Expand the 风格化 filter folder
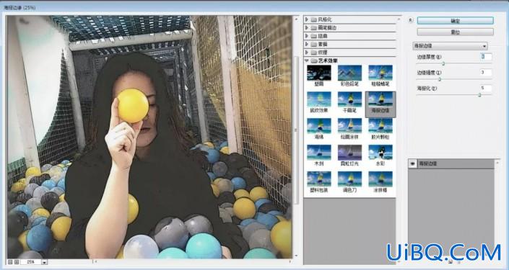Screen dimensions: 509x270 point(307,19)
